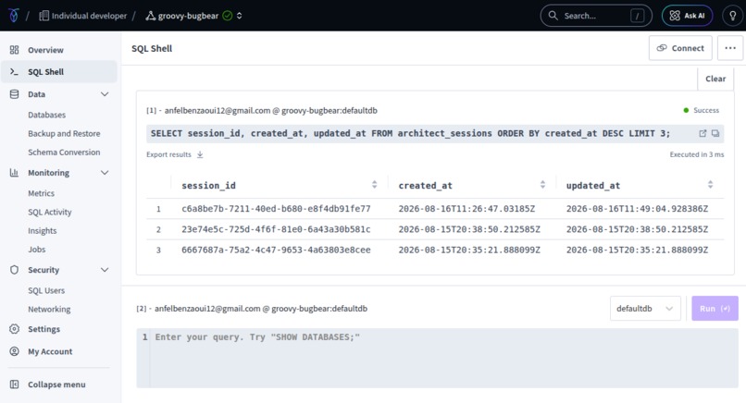This screenshot has height=403, width=746.
Task: Open the three-dot more options menu
Action: pyautogui.click(x=730, y=48)
